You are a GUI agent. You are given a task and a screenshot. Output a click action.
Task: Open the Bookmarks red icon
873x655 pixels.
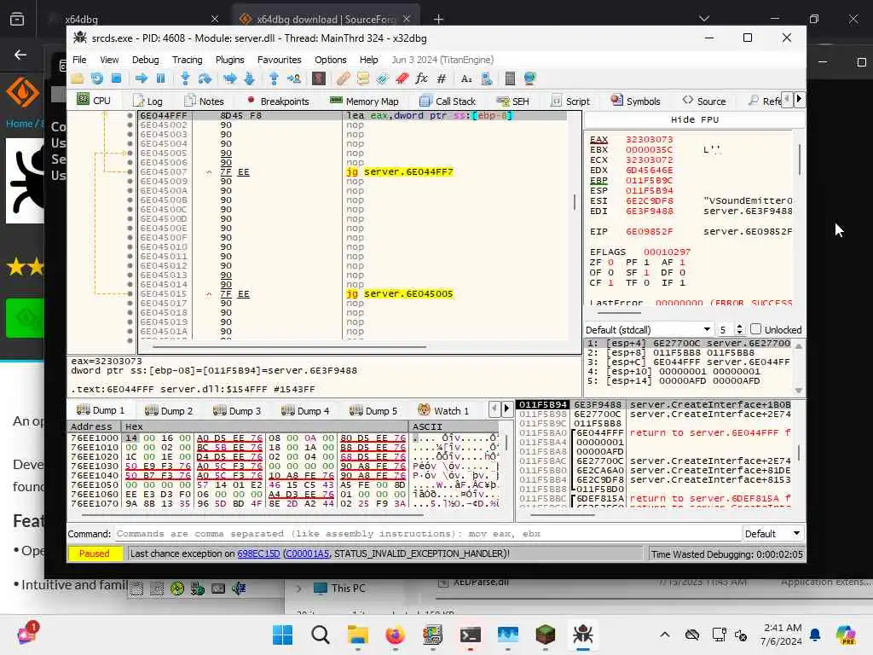coord(402,79)
